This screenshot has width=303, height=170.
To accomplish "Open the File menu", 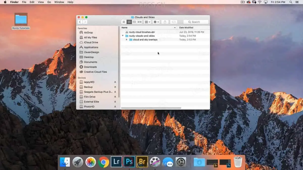I will pos(24,2).
